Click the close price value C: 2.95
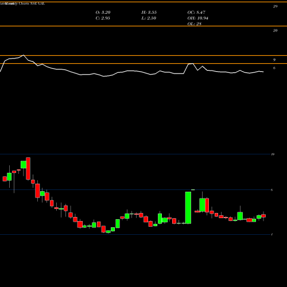The width and height of the screenshot is (287, 287). [x=103, y=18]
